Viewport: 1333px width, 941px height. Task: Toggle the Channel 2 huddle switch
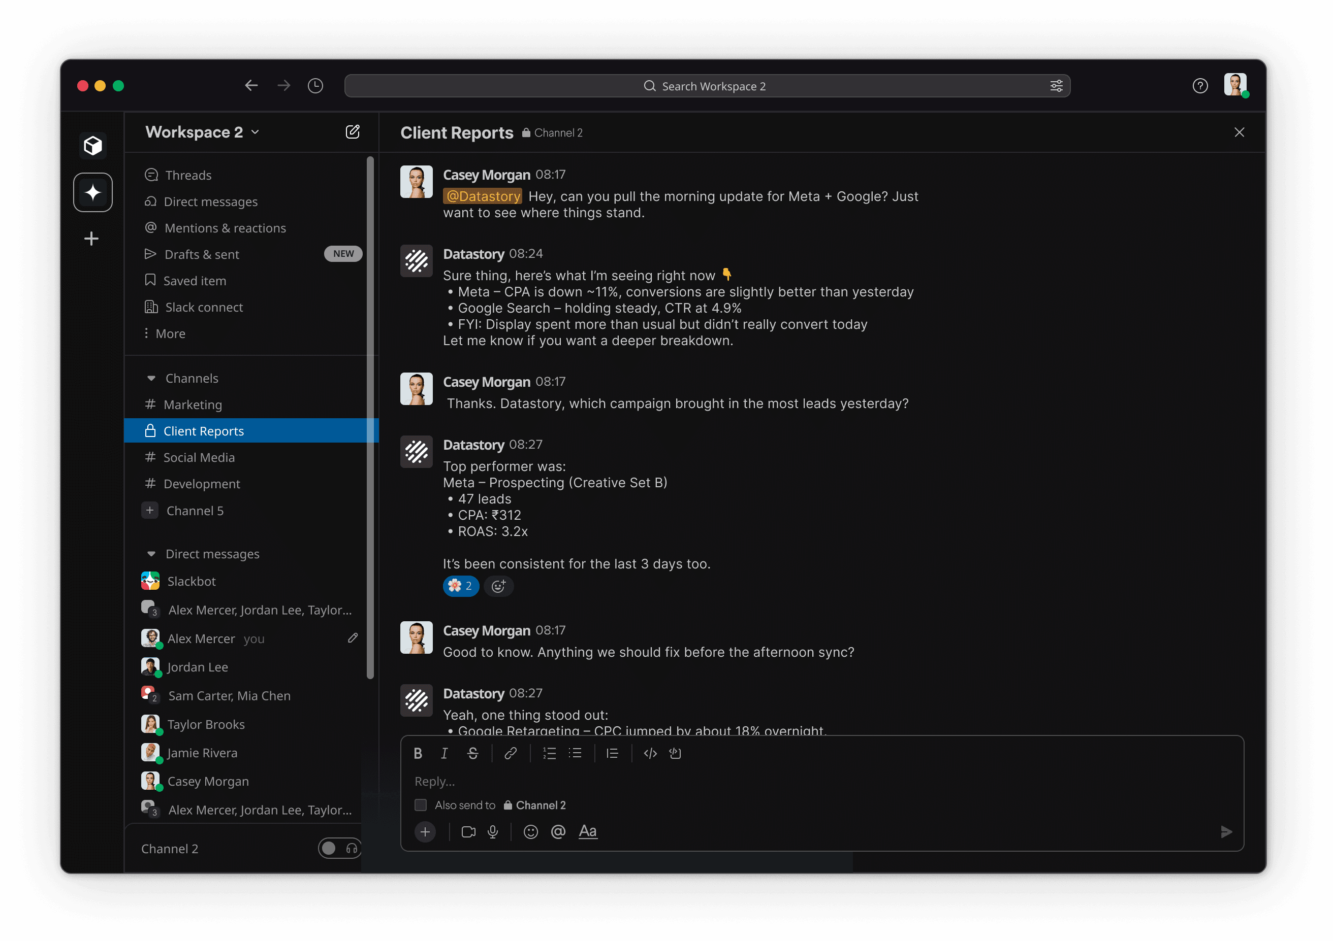(339, 848)
